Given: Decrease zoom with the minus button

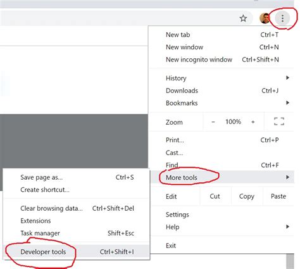Looking at the screenshot, I should click(213, 122).
